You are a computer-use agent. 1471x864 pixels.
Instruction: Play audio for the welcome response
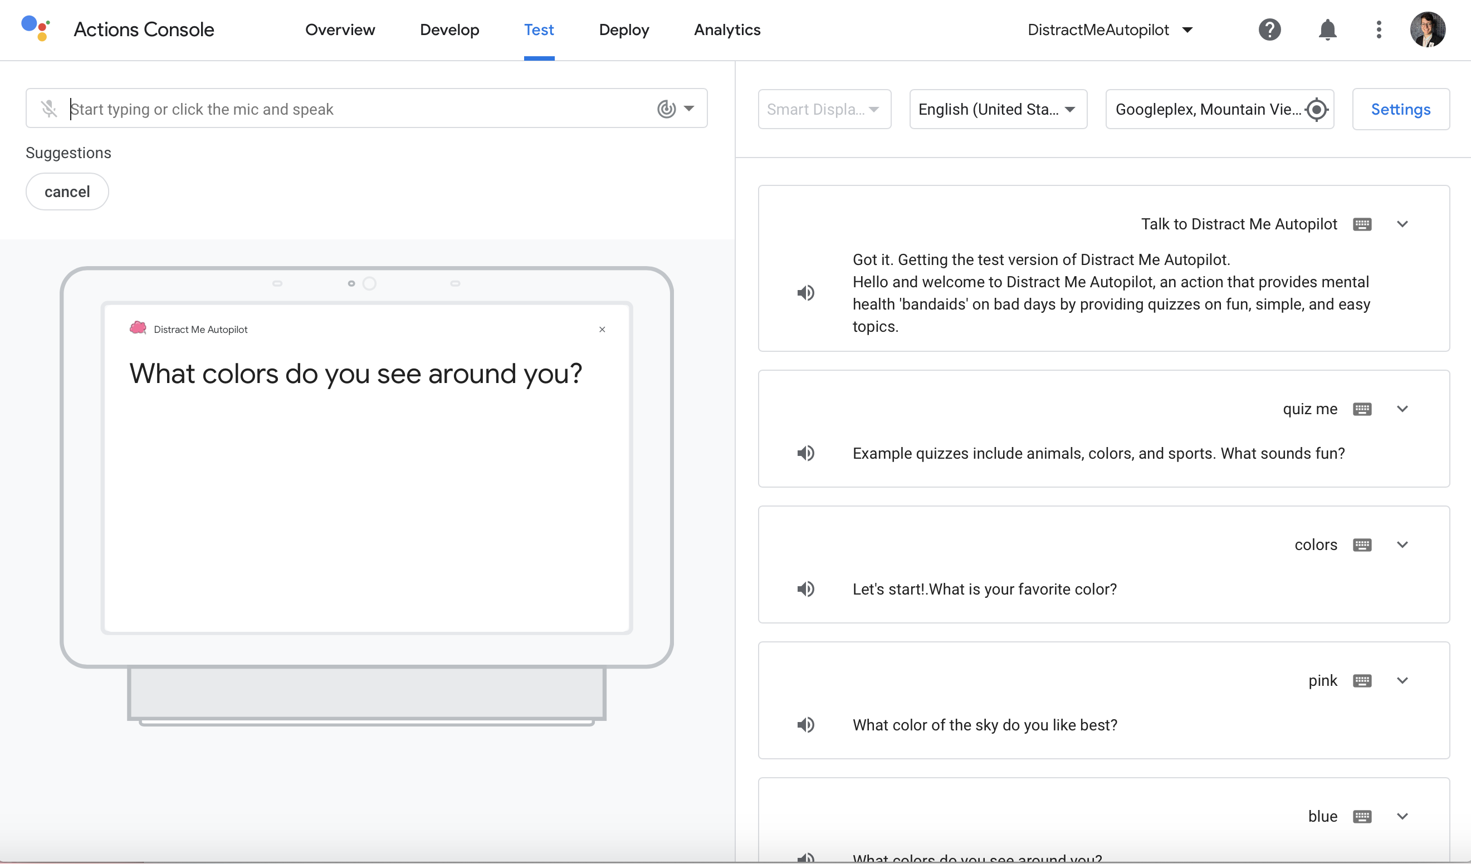tap(805, 293)
